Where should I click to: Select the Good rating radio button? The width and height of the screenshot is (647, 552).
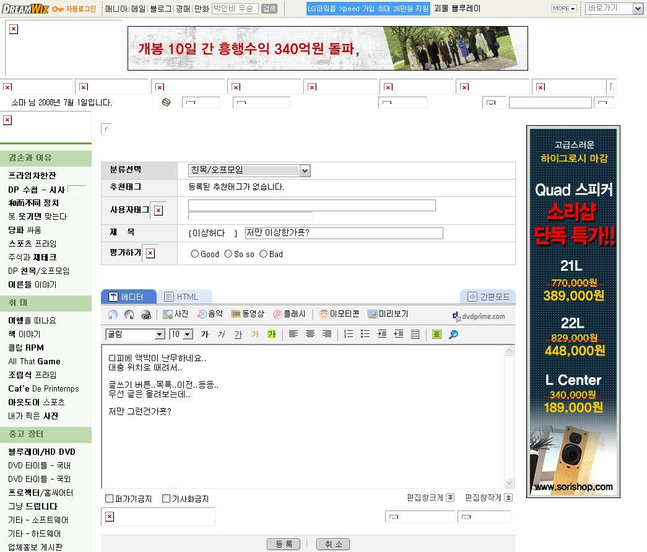point(195,254)
